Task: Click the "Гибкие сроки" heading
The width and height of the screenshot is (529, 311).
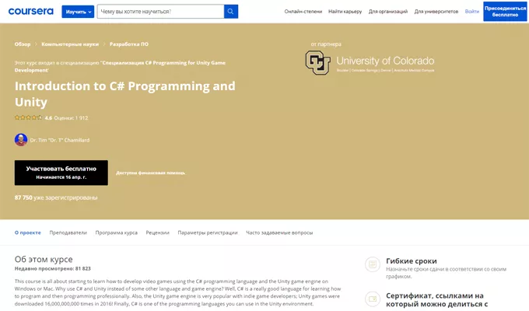Action: [x=412, y=261]
